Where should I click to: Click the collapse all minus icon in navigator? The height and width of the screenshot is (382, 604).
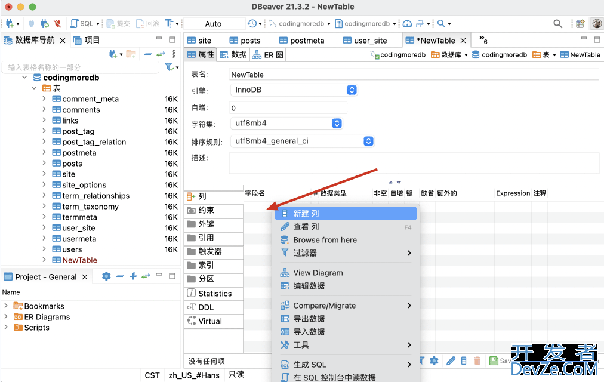[x=148, y=54]
